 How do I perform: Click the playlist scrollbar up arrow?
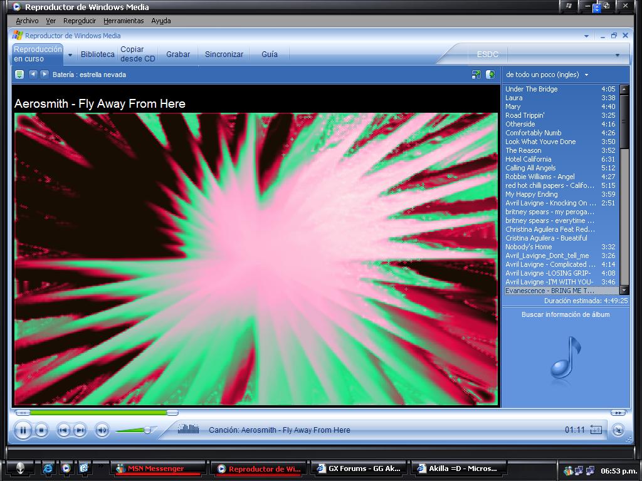click(624, 89)
